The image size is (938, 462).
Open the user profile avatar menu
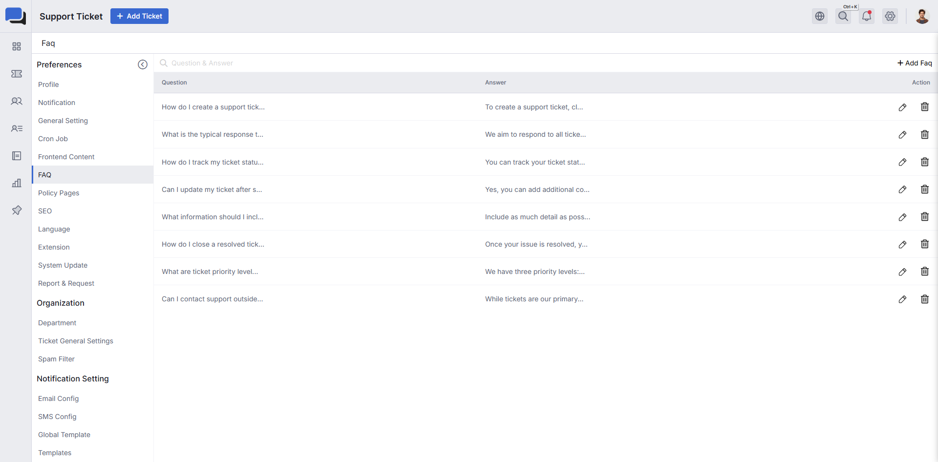(922, 16)
